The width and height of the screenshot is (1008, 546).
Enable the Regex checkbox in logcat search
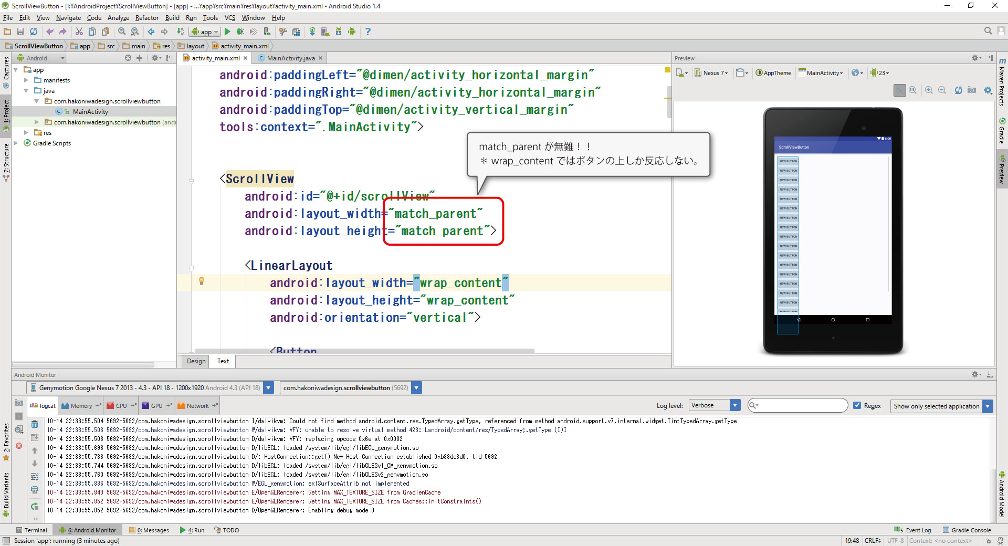pyautogui.click(x=857, y=405)
